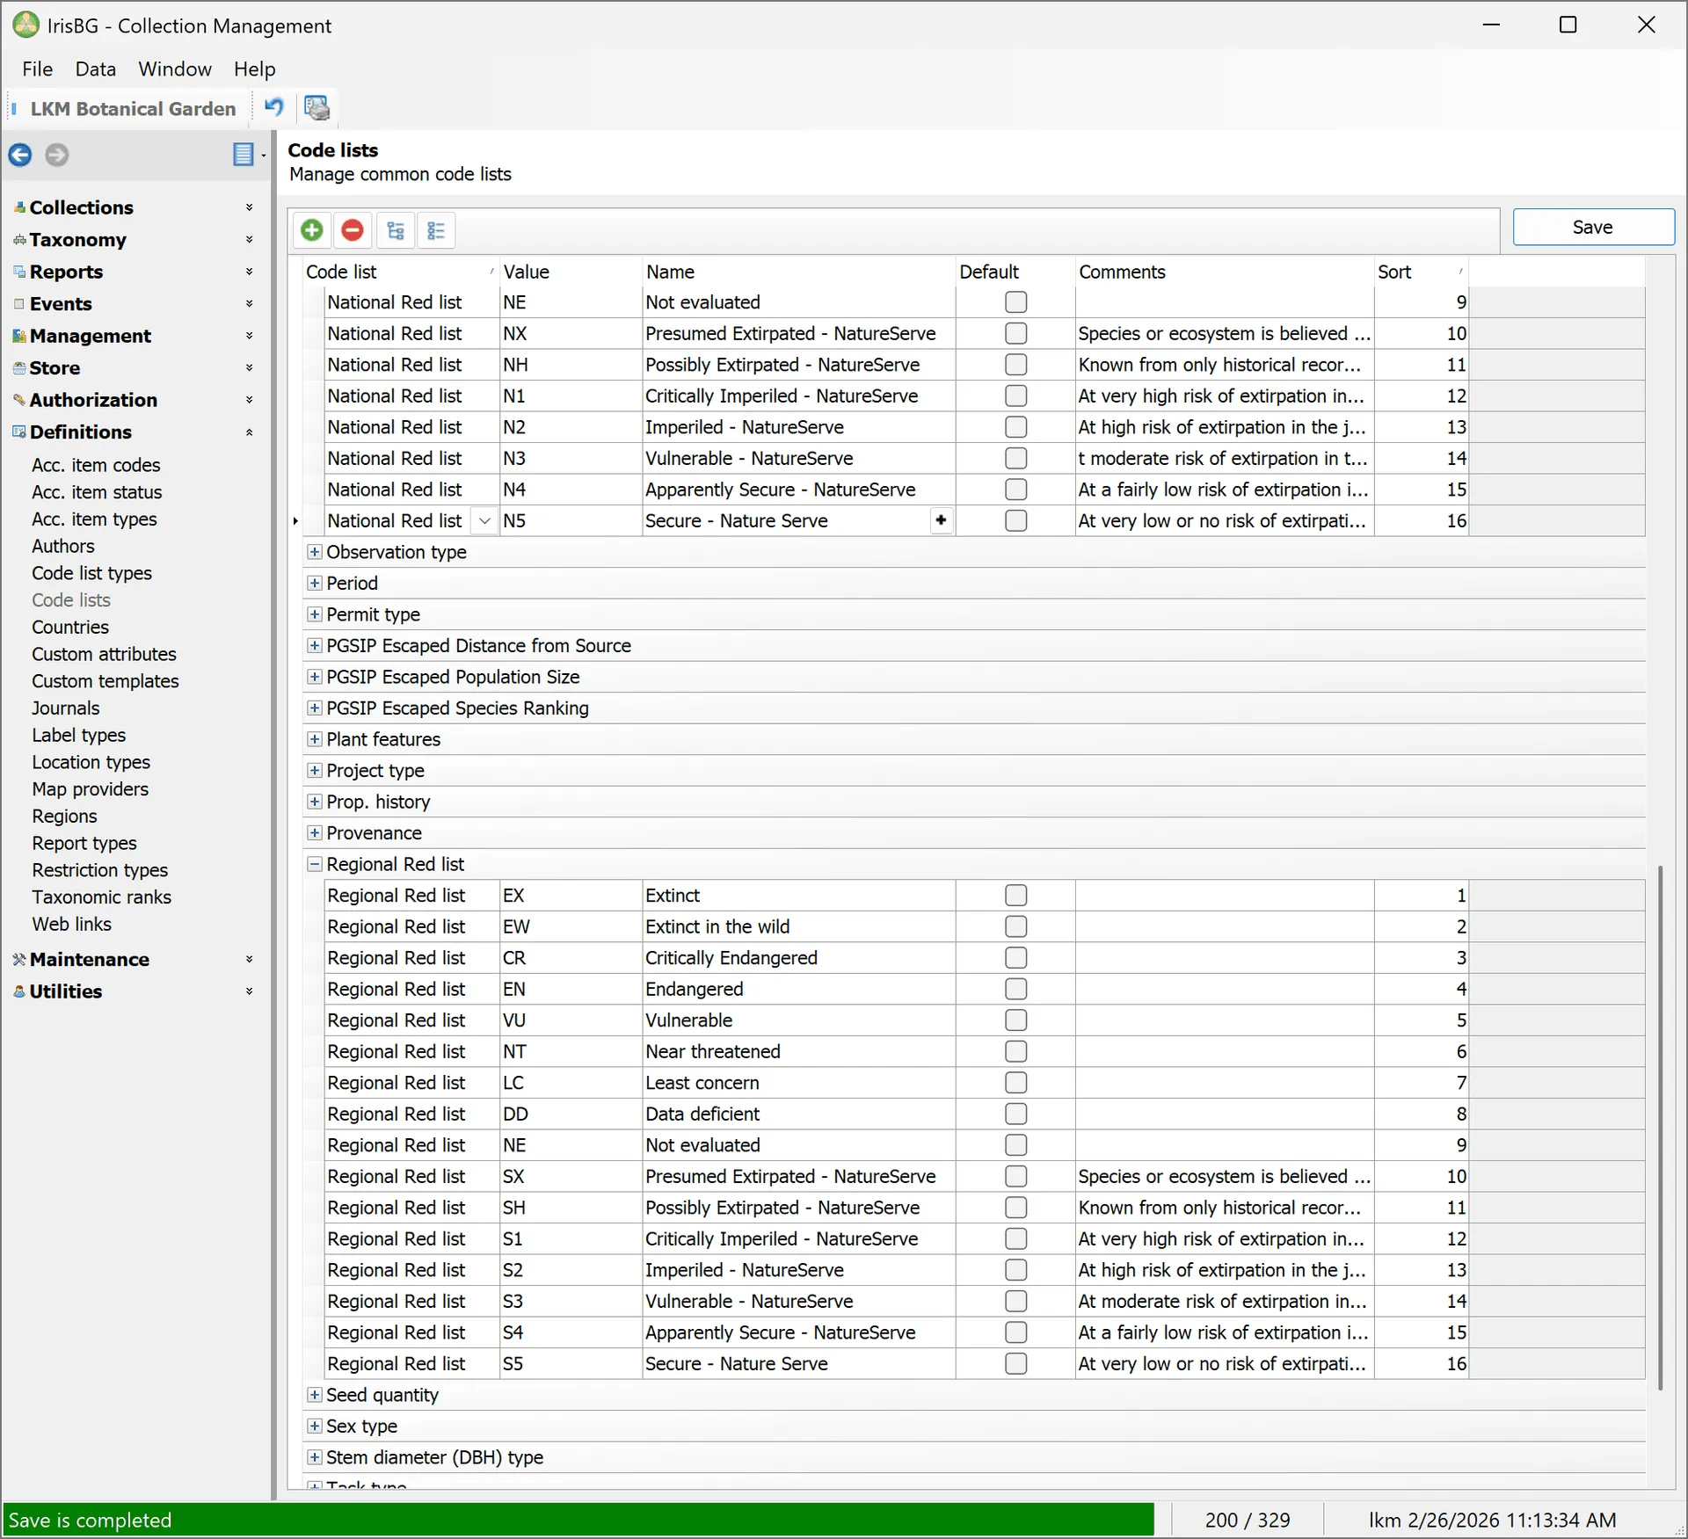This screenshot has height=1539, width=1688.
Task: Click the expand all groups tree icon
Action: [395, 230]
